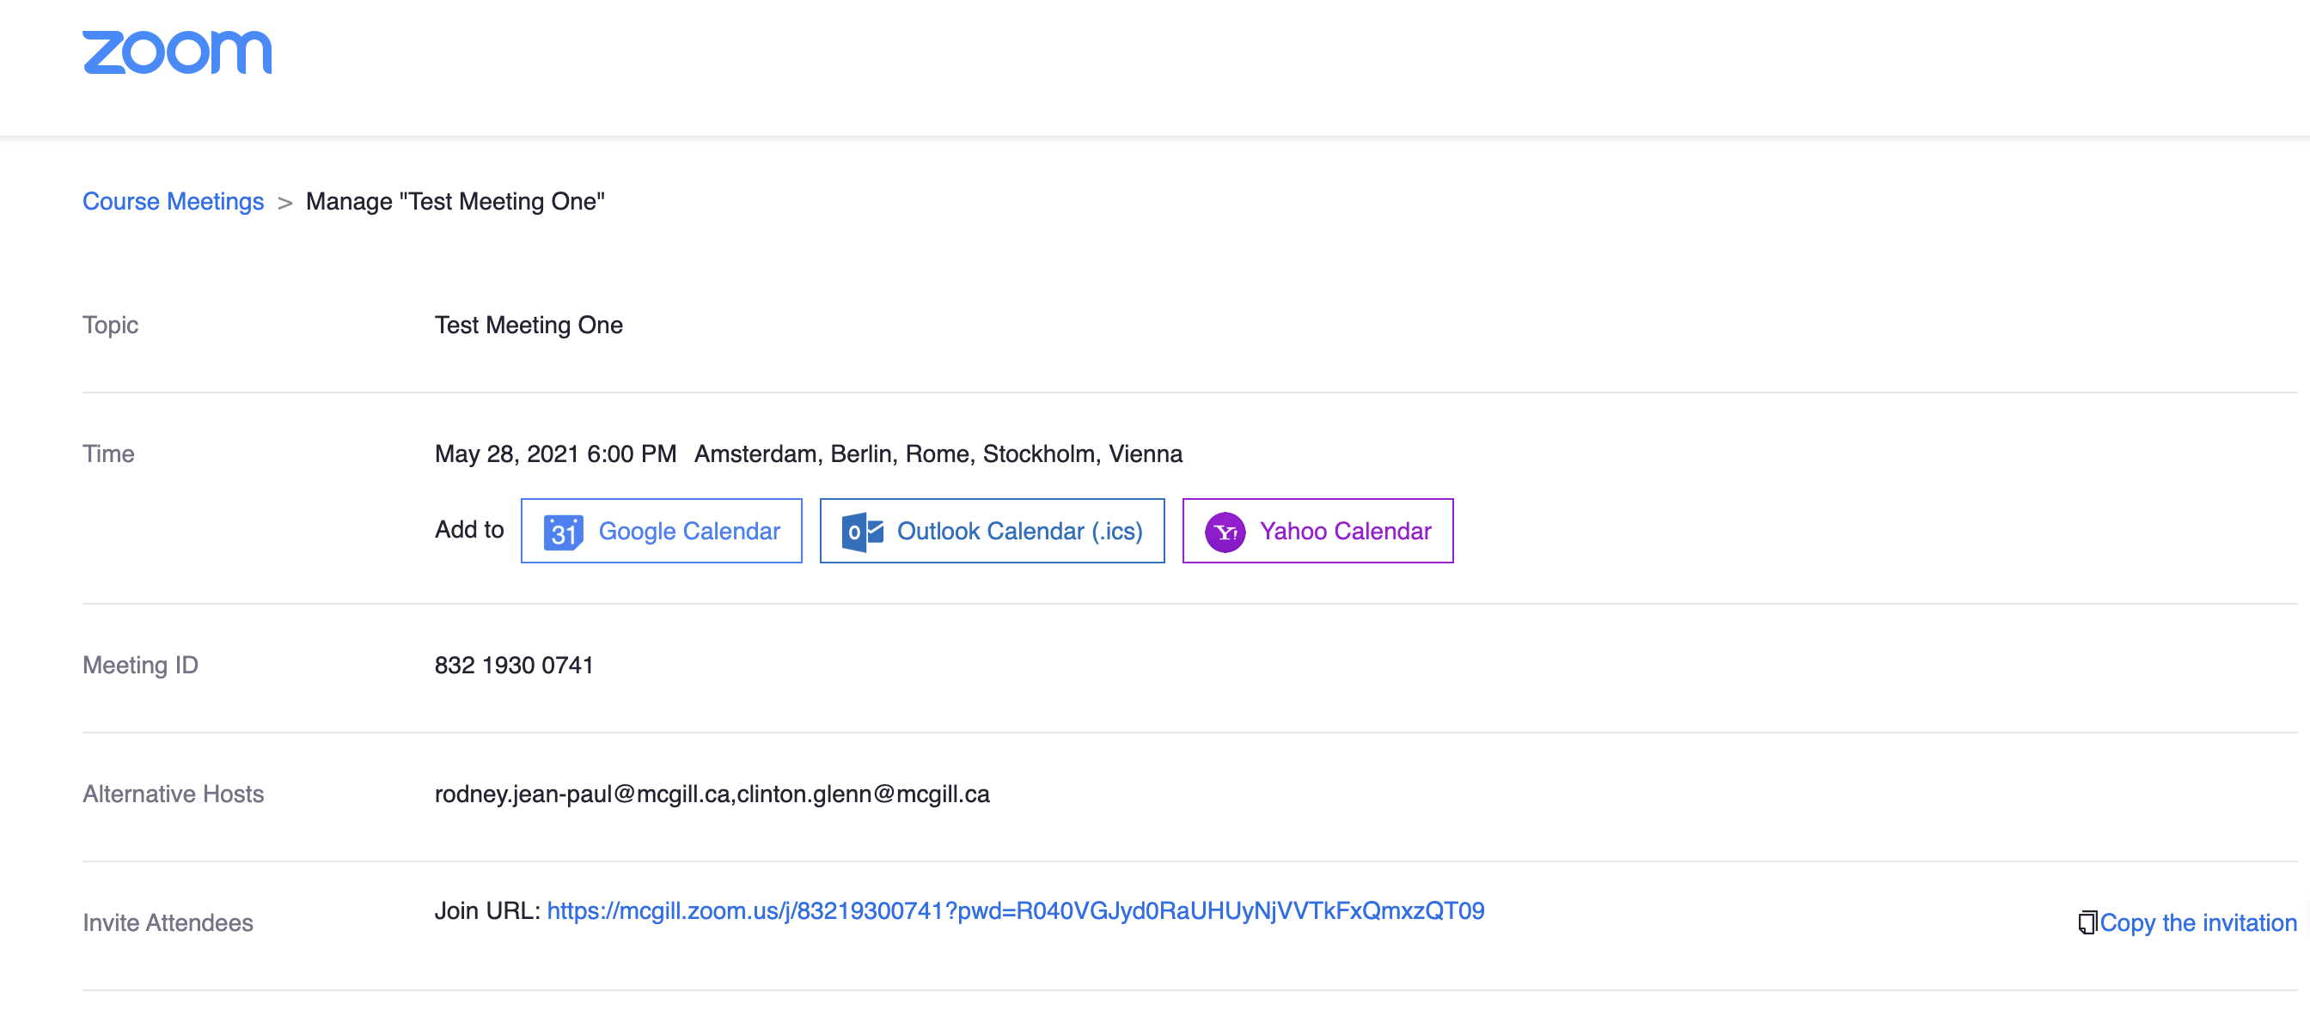Click the Google Calendar 31 icon
The image size is (2310, 1010).
click(x=563, y=532)
